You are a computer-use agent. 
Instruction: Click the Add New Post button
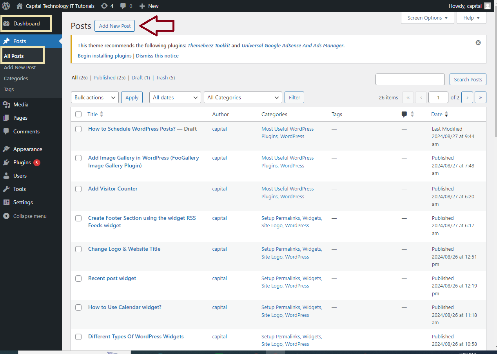[114, 26]
